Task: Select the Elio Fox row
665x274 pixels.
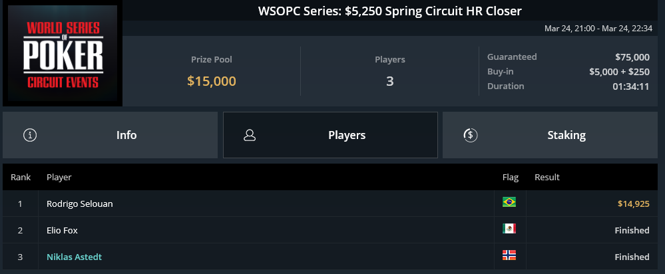Action: (x=330, y=230)
